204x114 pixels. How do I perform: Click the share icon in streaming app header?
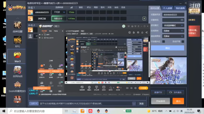[x=147, y=32]
